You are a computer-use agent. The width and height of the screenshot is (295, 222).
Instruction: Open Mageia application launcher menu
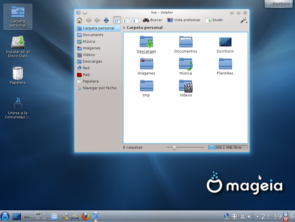coord(5,216)
